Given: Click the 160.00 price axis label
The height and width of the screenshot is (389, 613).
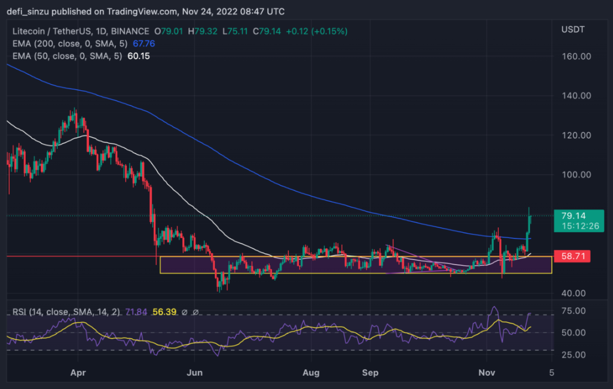Looking at the screenshot, I should click(x=576, y=57).
